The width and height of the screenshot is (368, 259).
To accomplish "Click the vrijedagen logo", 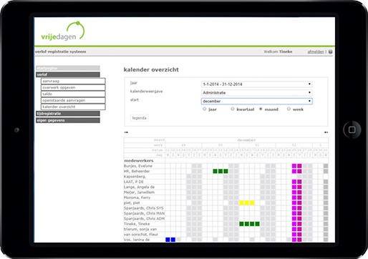I will click(x=63, y=31).
